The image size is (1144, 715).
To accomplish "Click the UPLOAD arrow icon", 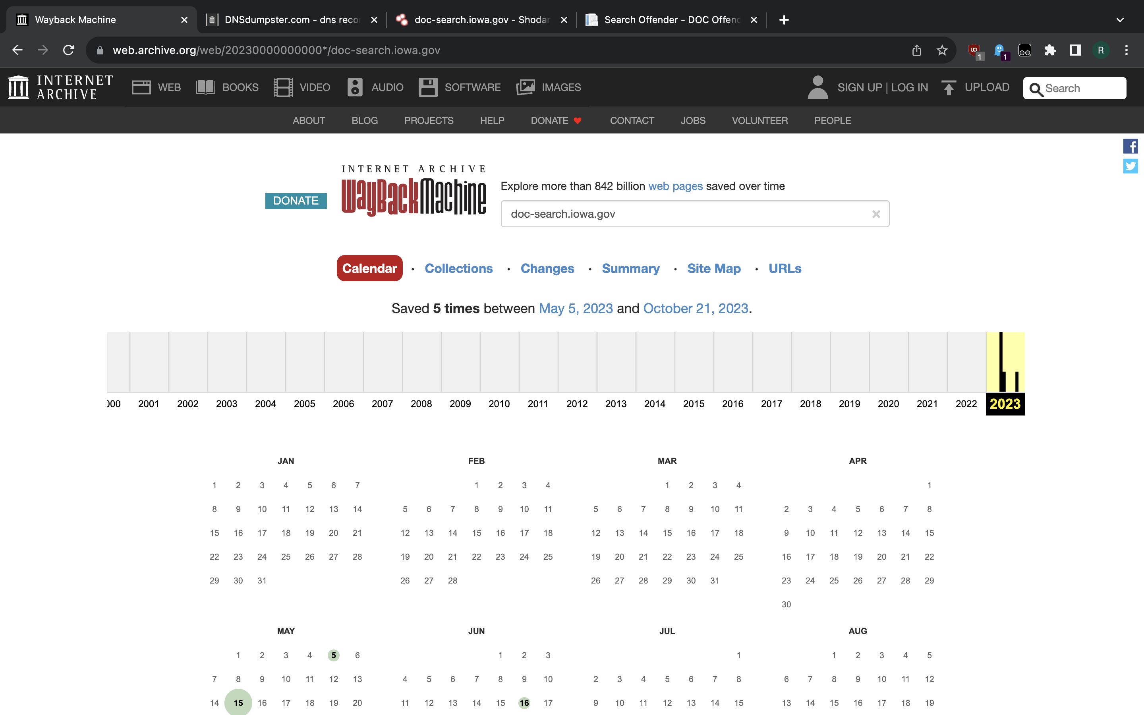I will pyautogui.click(x=948, y=88).
